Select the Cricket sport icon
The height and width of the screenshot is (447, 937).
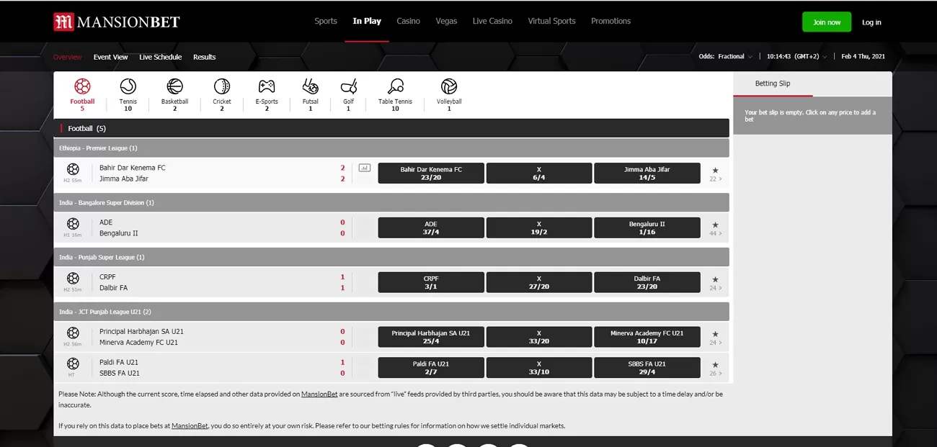(x=222, y=87)
